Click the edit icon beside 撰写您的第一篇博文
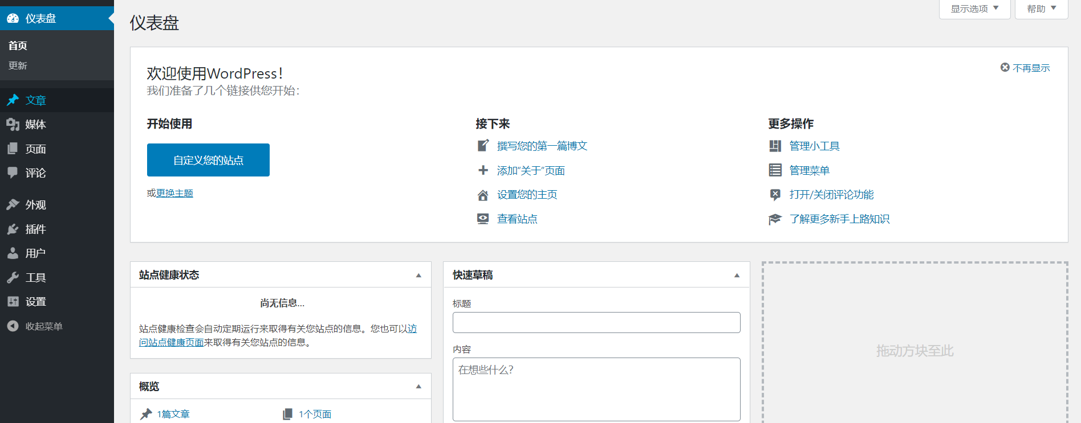The width and height of the screenshot is (1081, 423). pos(483,146)
